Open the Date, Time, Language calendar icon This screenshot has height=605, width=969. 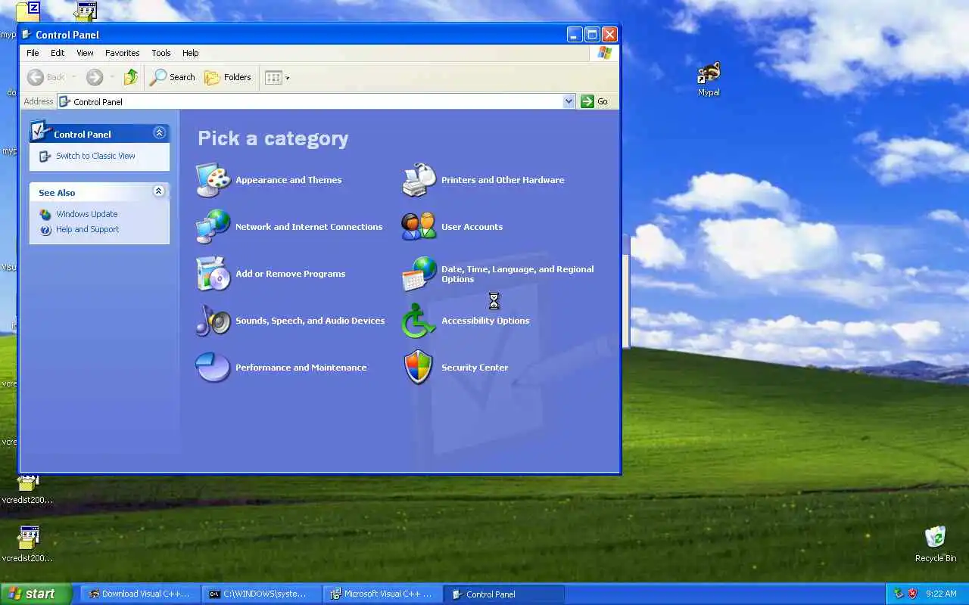coord(419,274)
